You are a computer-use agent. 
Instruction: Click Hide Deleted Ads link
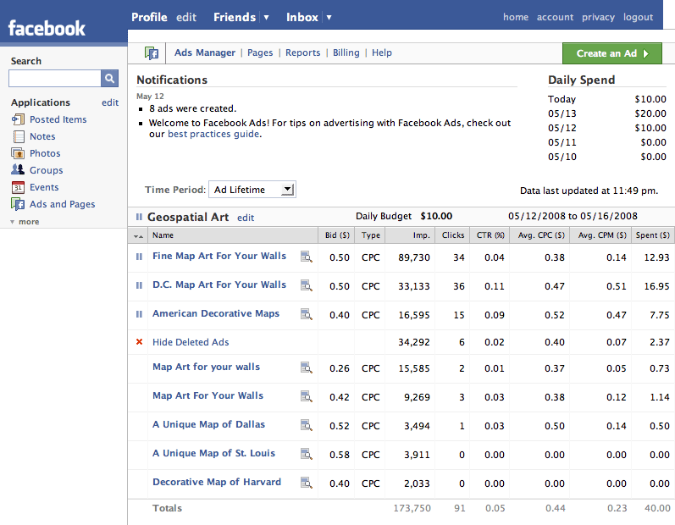point(191,342)
